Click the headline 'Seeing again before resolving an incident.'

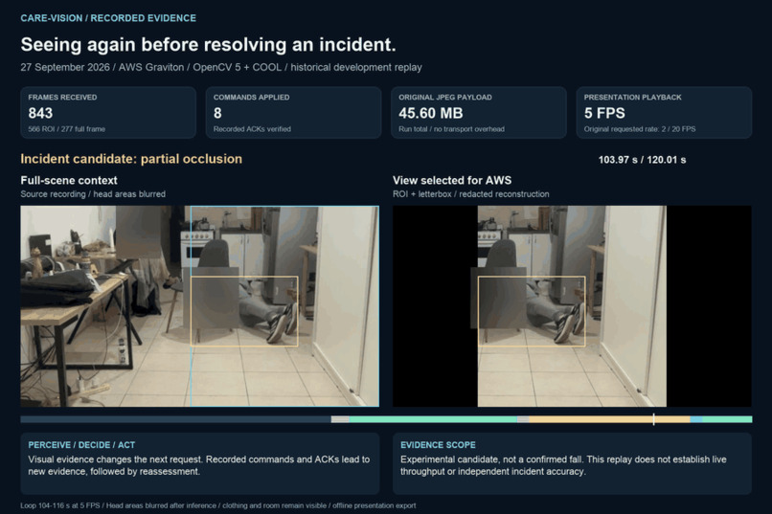(x=208, y=45)
